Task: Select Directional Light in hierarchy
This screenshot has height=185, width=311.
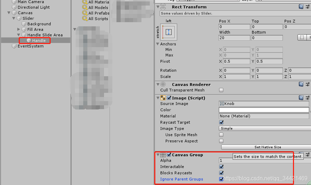Action: click(x=34, y=7)
